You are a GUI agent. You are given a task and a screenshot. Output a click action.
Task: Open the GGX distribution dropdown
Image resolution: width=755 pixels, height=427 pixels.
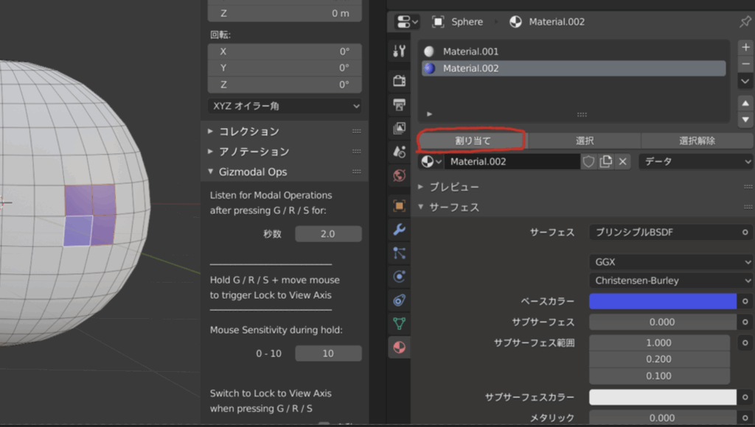click(670, 261)
